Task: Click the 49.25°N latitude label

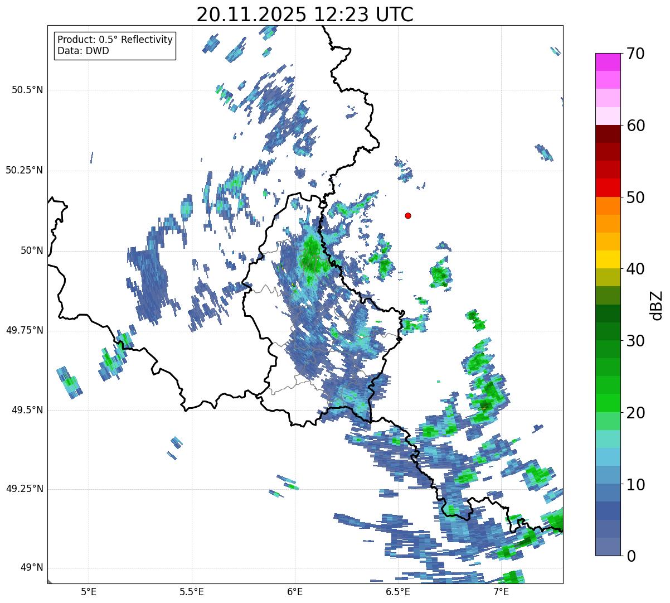Action: [25, 489]
